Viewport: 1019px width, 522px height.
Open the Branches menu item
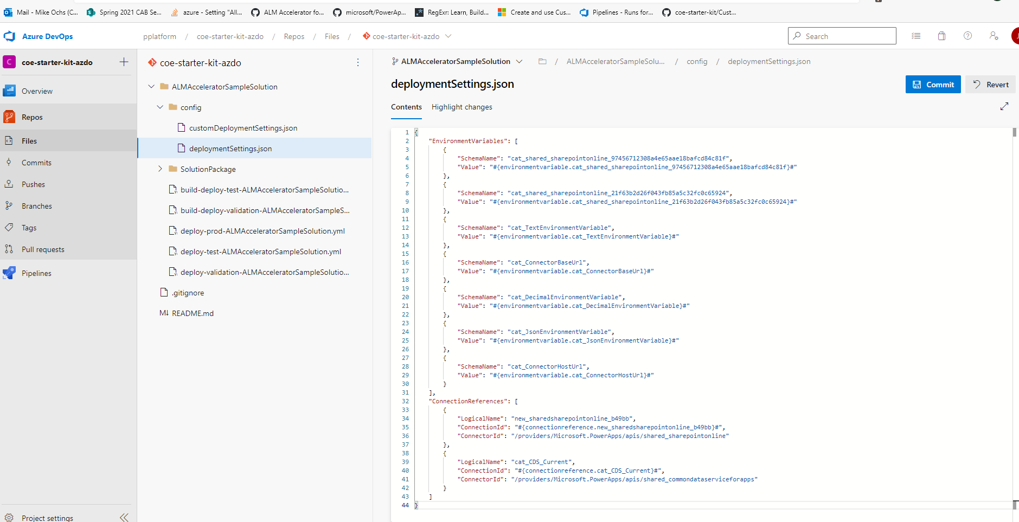tap(69, 205)
